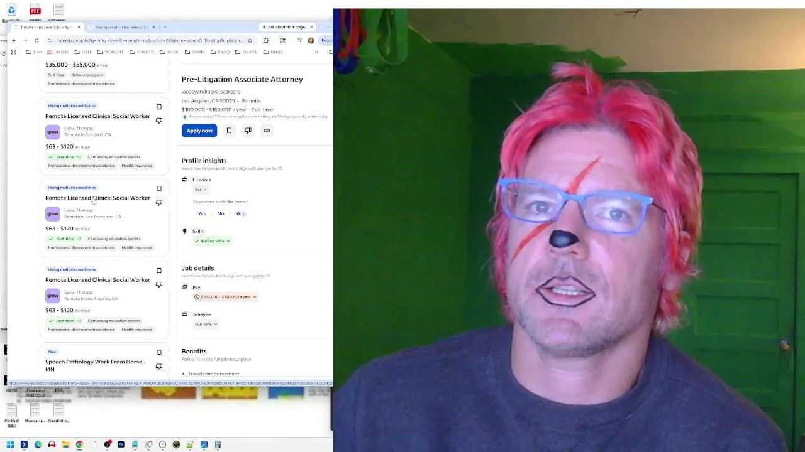
Task: Click the Travel reimbursement benefit text
Action: [213, 374]
